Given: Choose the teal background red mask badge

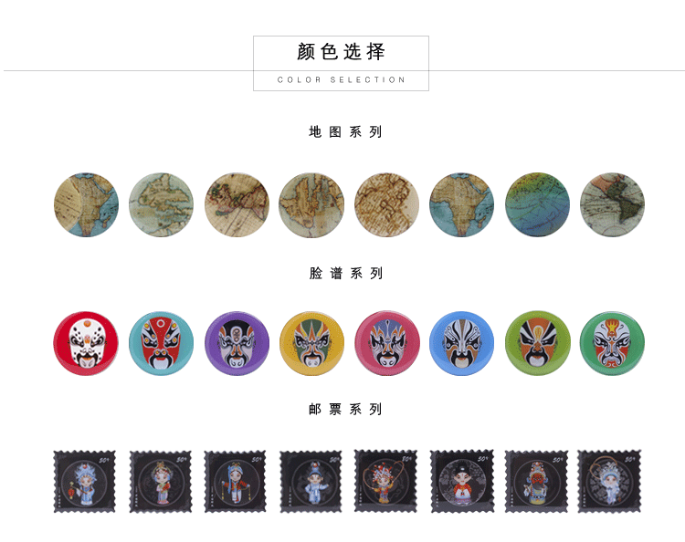Looking at the screenshot, I should pos(161,343).
